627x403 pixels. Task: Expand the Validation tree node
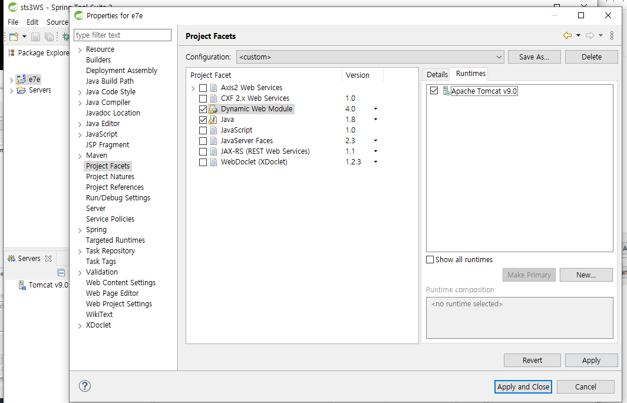pyautogui.click(x=80, y=272)
